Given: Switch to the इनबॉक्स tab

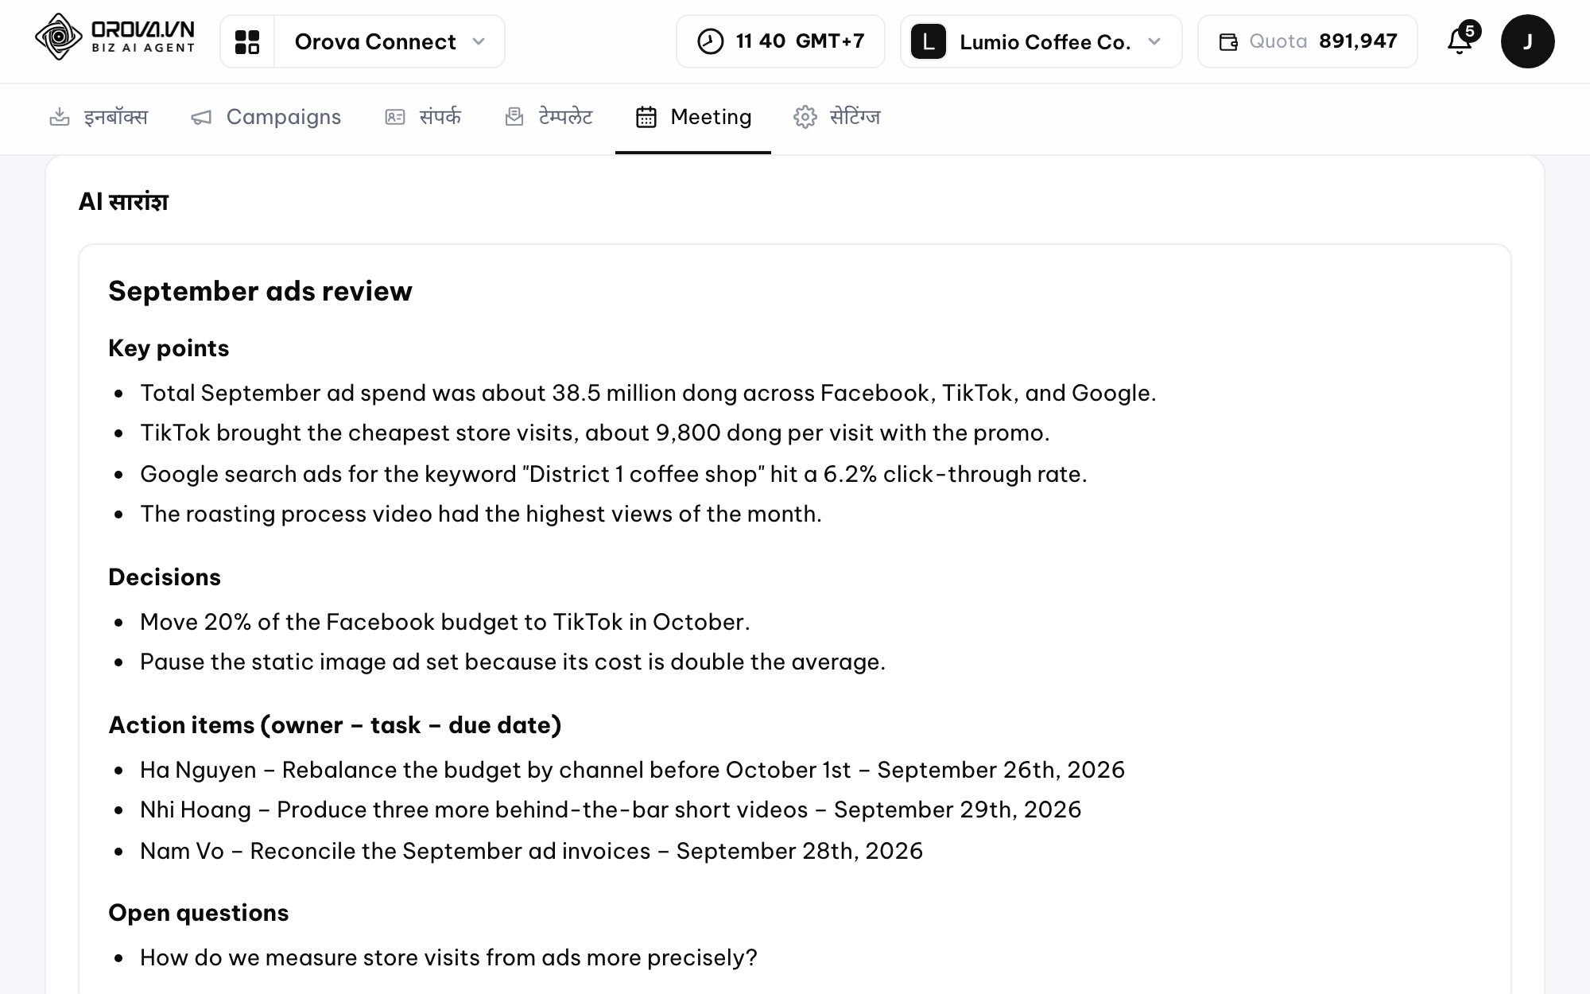Looking at the screenshot, I should point(99,117).
